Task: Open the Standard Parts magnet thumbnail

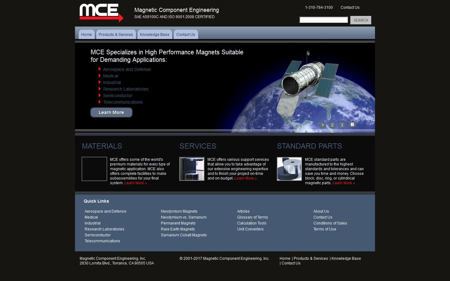Action: coord(289,169)
